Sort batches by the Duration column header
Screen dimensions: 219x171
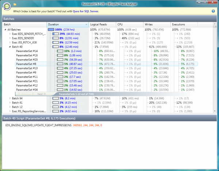pyautogui.click(x=68, y=24)
